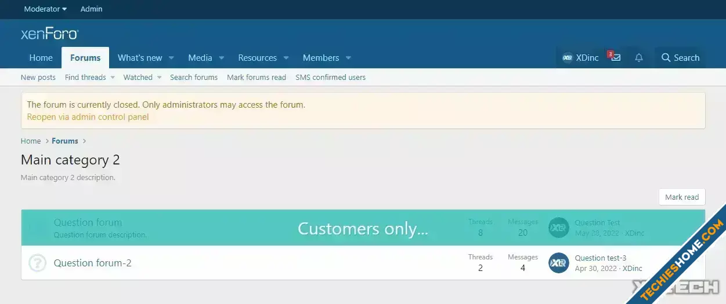Switch to the Home tab
This screenshot has width=726, height=304.
click(41, 58)
